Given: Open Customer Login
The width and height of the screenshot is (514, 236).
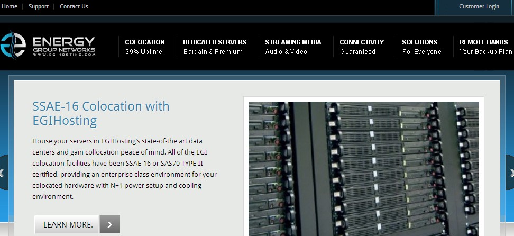Looking at the screenshot, I should coord(479,6).
